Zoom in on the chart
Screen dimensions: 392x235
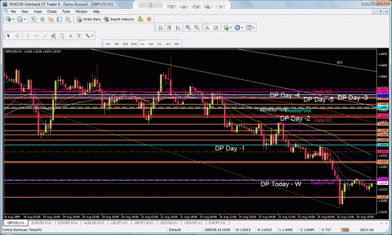188,27
